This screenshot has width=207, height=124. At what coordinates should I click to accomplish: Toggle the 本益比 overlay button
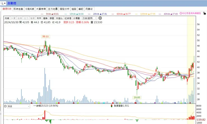click(x=59, y=18)
